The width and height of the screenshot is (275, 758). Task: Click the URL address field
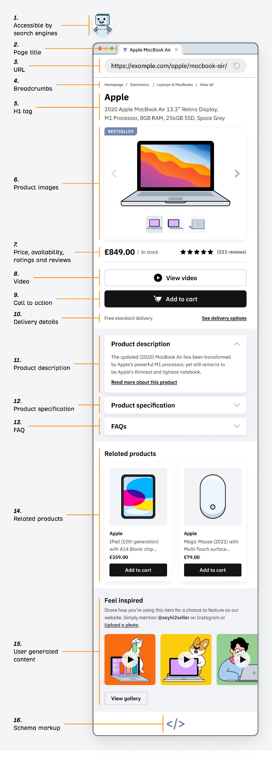coord(169,66)
